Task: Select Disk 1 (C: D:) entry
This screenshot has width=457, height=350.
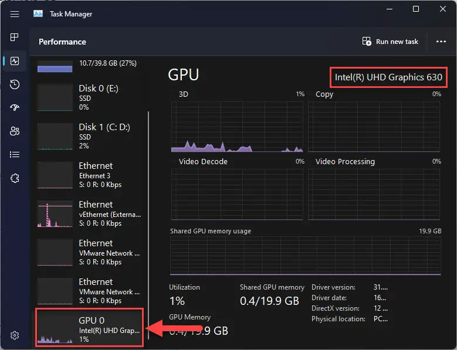Action: [90, 136]
